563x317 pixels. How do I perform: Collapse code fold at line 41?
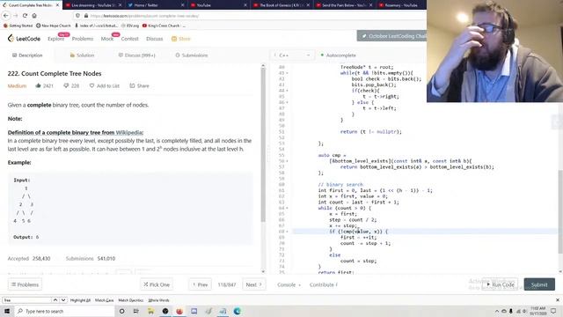pos(287,73)
